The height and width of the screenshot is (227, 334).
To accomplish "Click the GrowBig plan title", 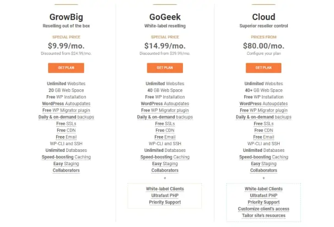I will 66,17.
